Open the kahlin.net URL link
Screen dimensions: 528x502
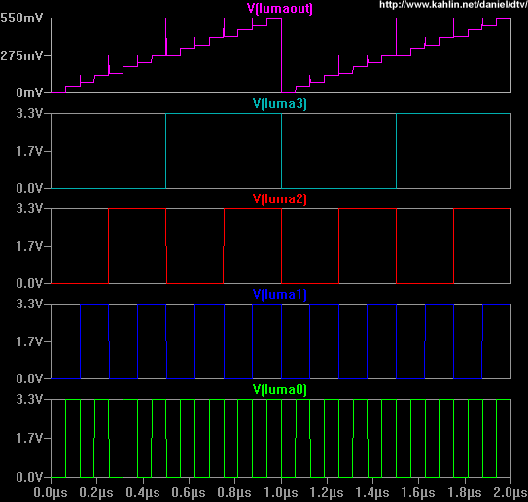(x=453, y=5)
